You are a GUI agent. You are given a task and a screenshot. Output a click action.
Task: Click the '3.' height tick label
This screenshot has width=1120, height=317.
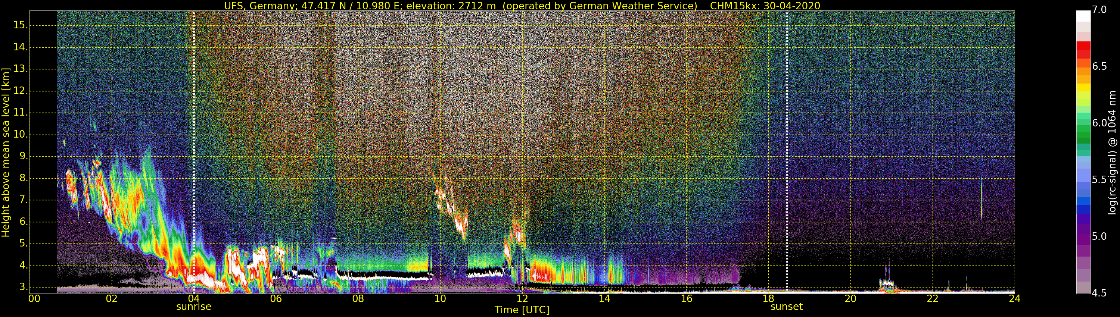(x=23, y=287)
